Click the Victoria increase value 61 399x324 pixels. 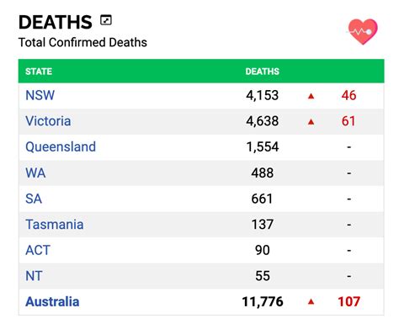348,121
